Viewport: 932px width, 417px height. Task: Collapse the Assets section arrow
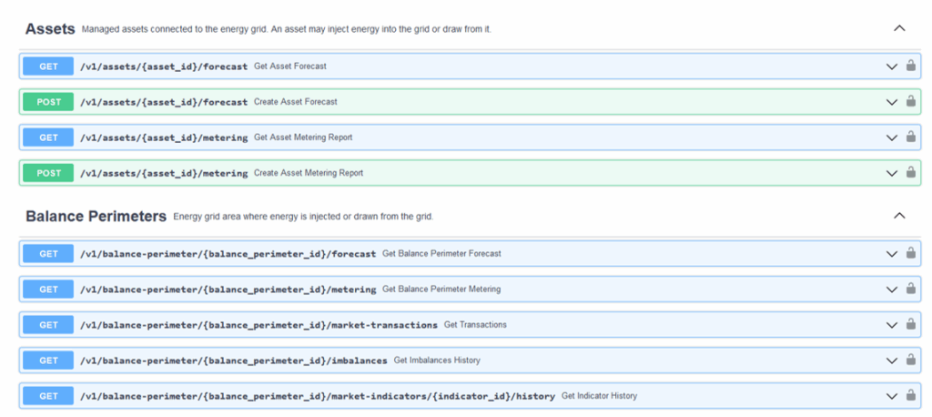pyautogui.click(x=899, y=28)
